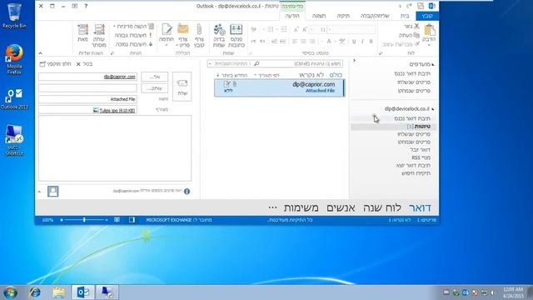Click the Cc (עותק...) button
The width and height of the screenshot is (533, 300).
pos(155,88)
